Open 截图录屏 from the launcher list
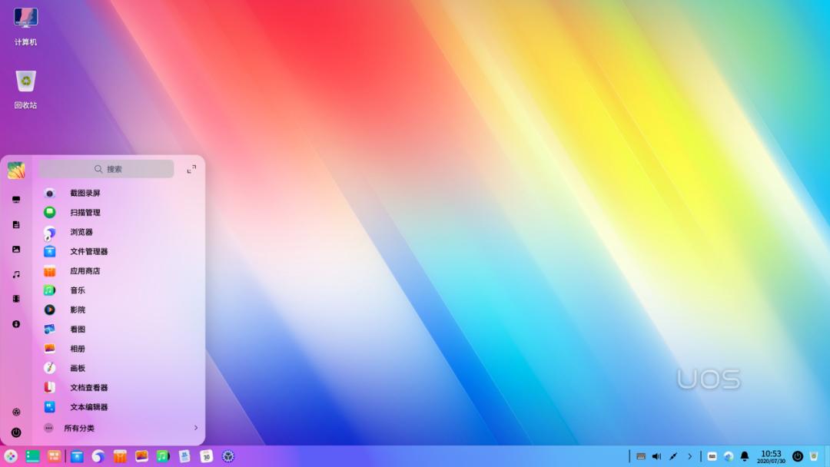 coord(85,193)
